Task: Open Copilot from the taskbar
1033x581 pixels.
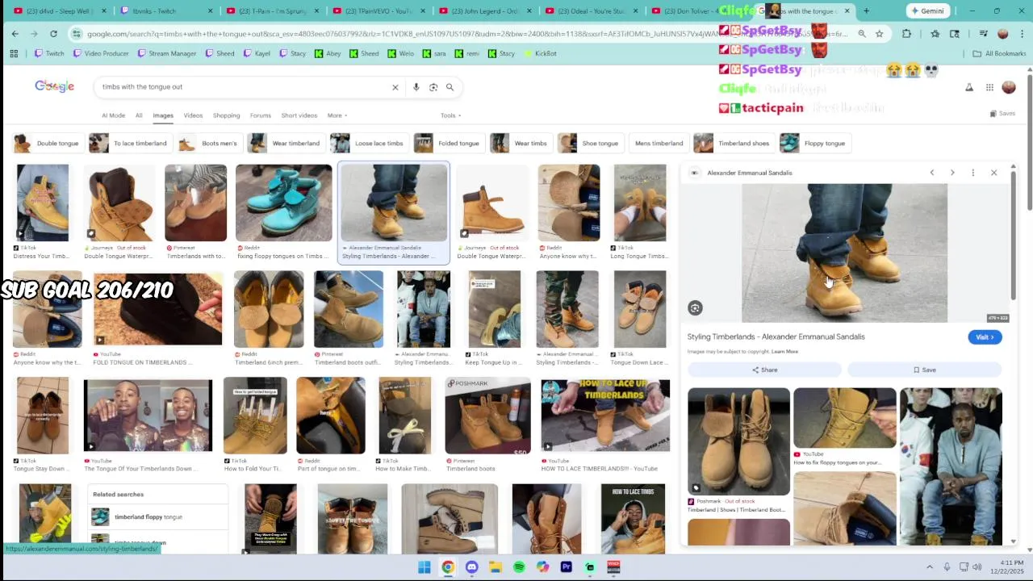Action: [542, 567]
